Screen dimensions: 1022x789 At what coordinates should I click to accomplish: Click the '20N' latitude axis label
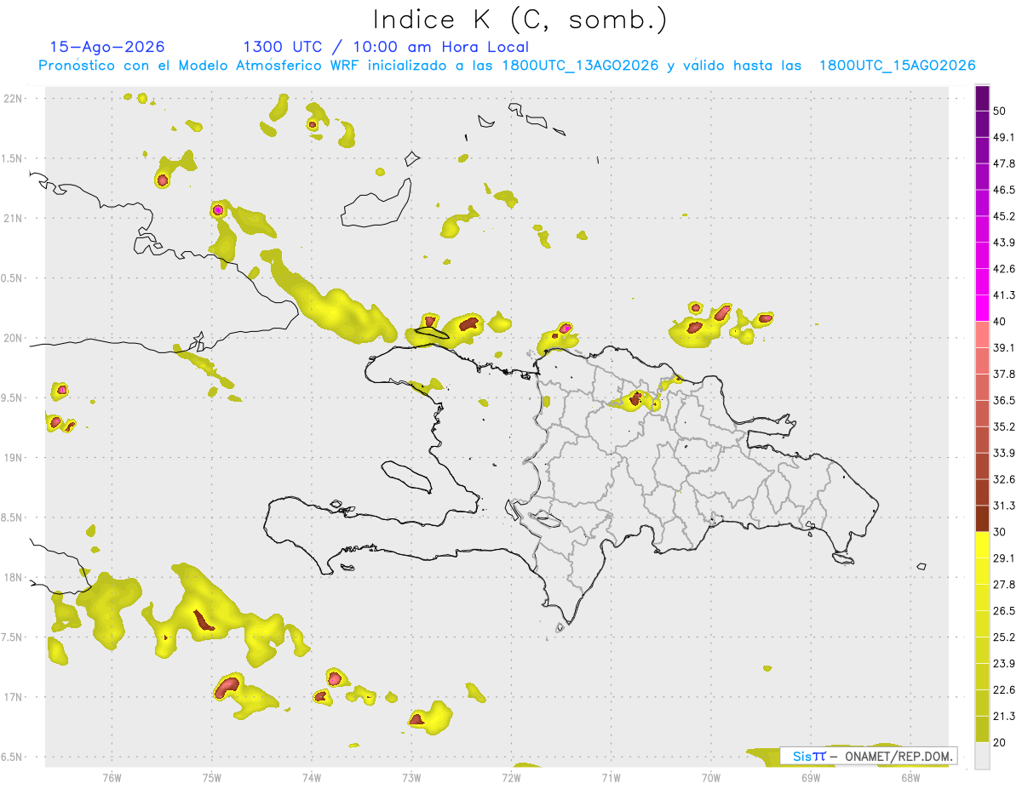coord(14,338)
